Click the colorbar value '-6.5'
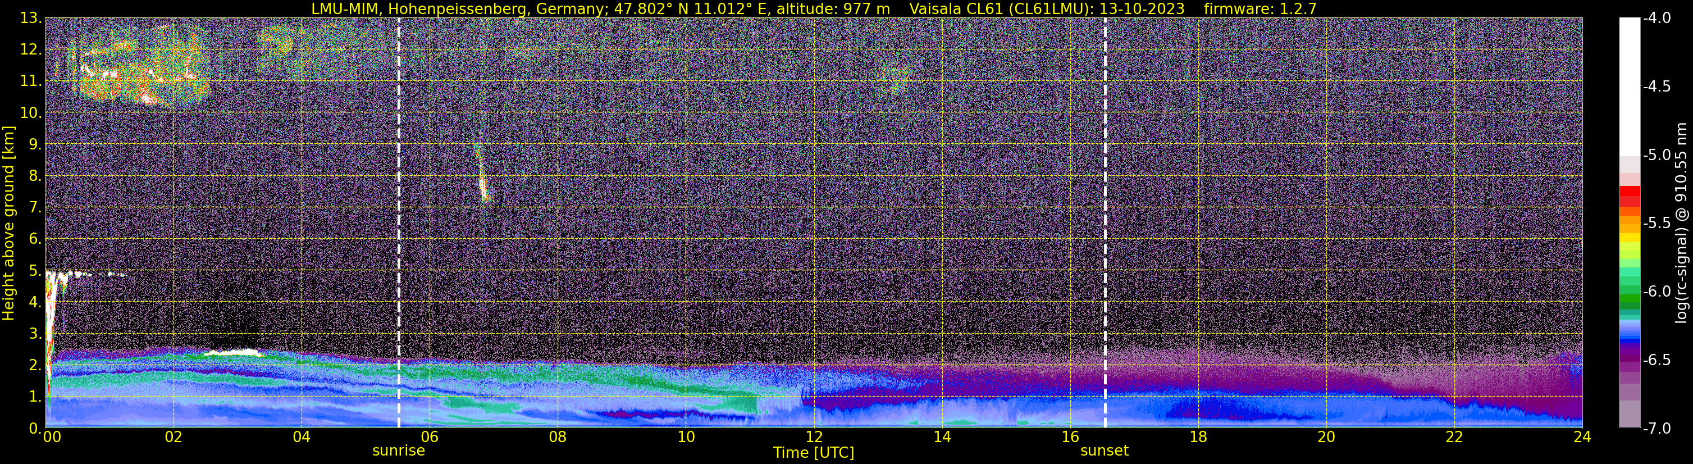Viewport: 1693px width, 464px height. 1656,360
